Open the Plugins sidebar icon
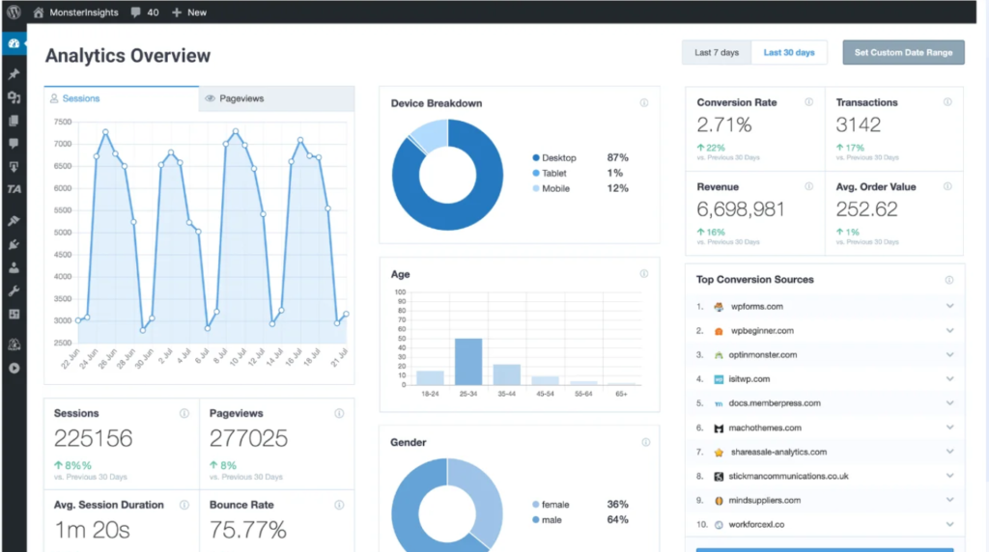Image resolution: width=989 pixels, height=552 pixels. point(14,244)
